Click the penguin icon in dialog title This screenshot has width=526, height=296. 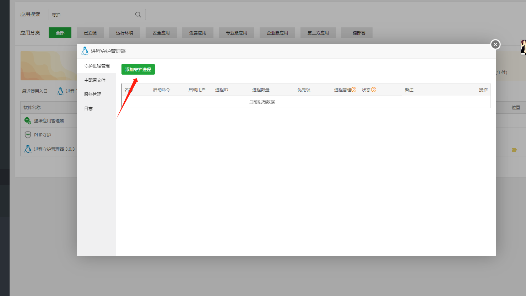pos(85,51)
